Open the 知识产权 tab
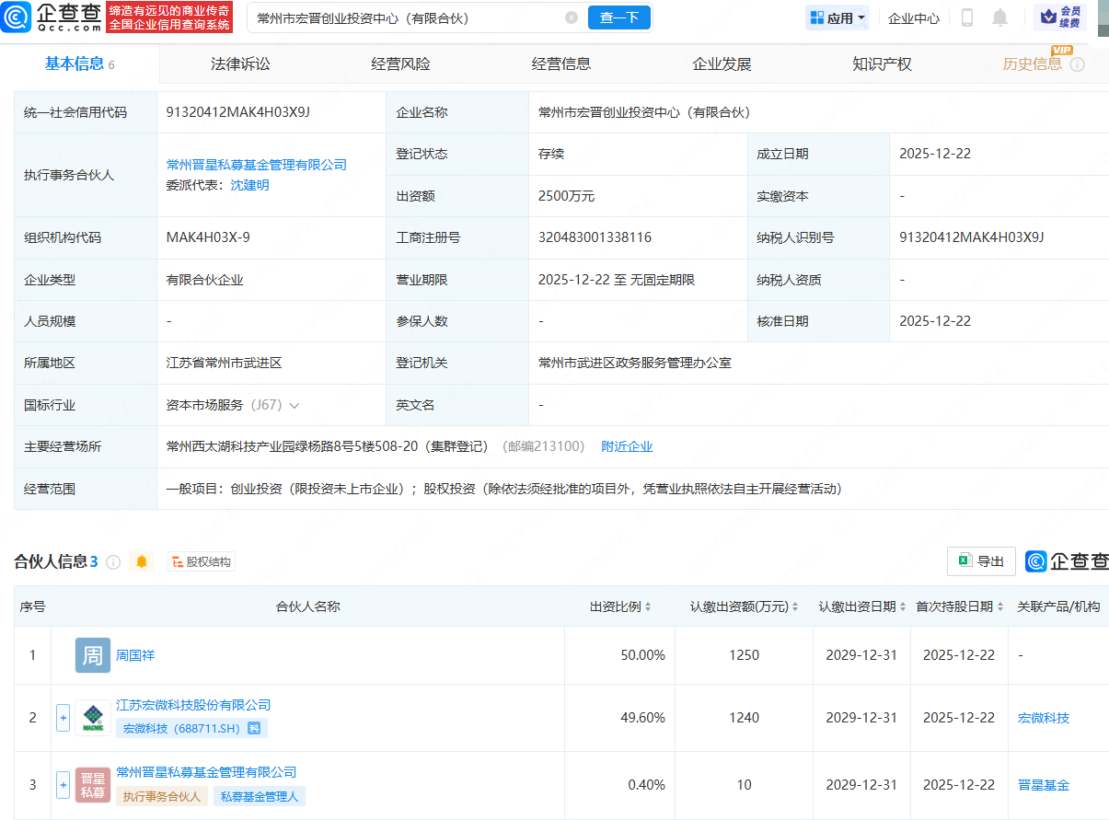The image size is (1109, 820). click(x=882, y=64)
